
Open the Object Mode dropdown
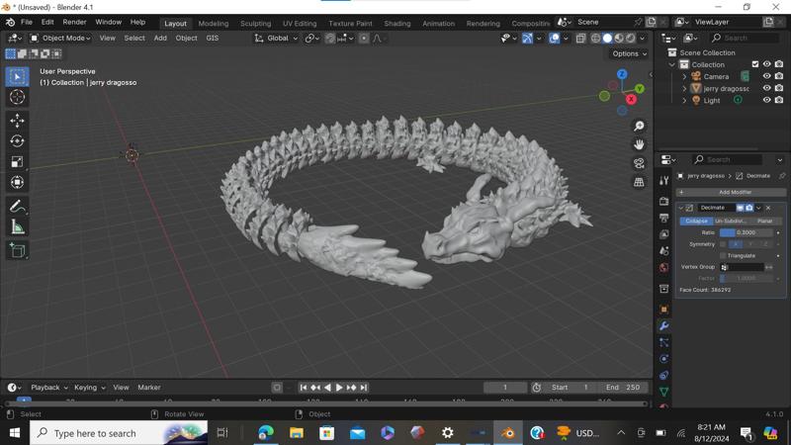pos(60,39)
